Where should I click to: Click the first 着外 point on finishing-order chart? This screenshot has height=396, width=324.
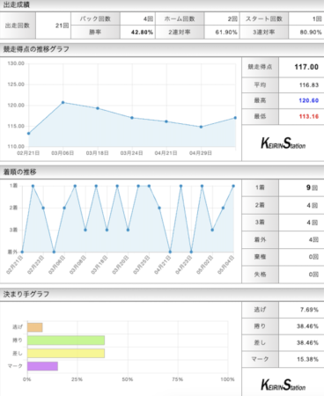point(22,252)
